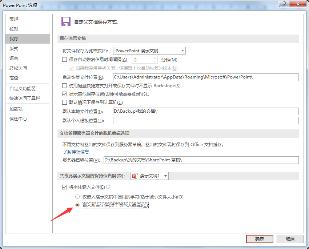Image resolution: width=309 pixels, height=249 pixels.
Task: Toggle 如果我没保存就关闭 checkbox
Action: click(71, 68)
